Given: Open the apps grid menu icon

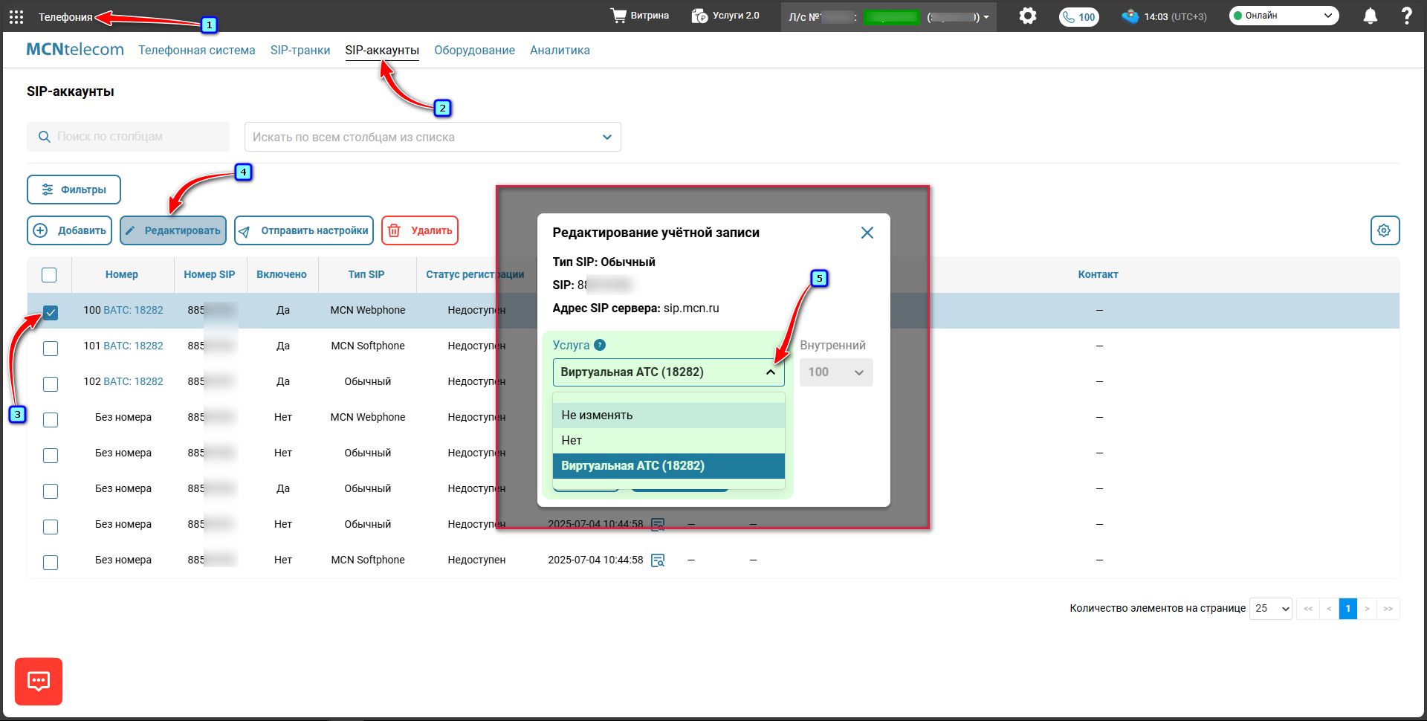Looking at the screenshot, I should pyautogui.click(x=16, y=16).
